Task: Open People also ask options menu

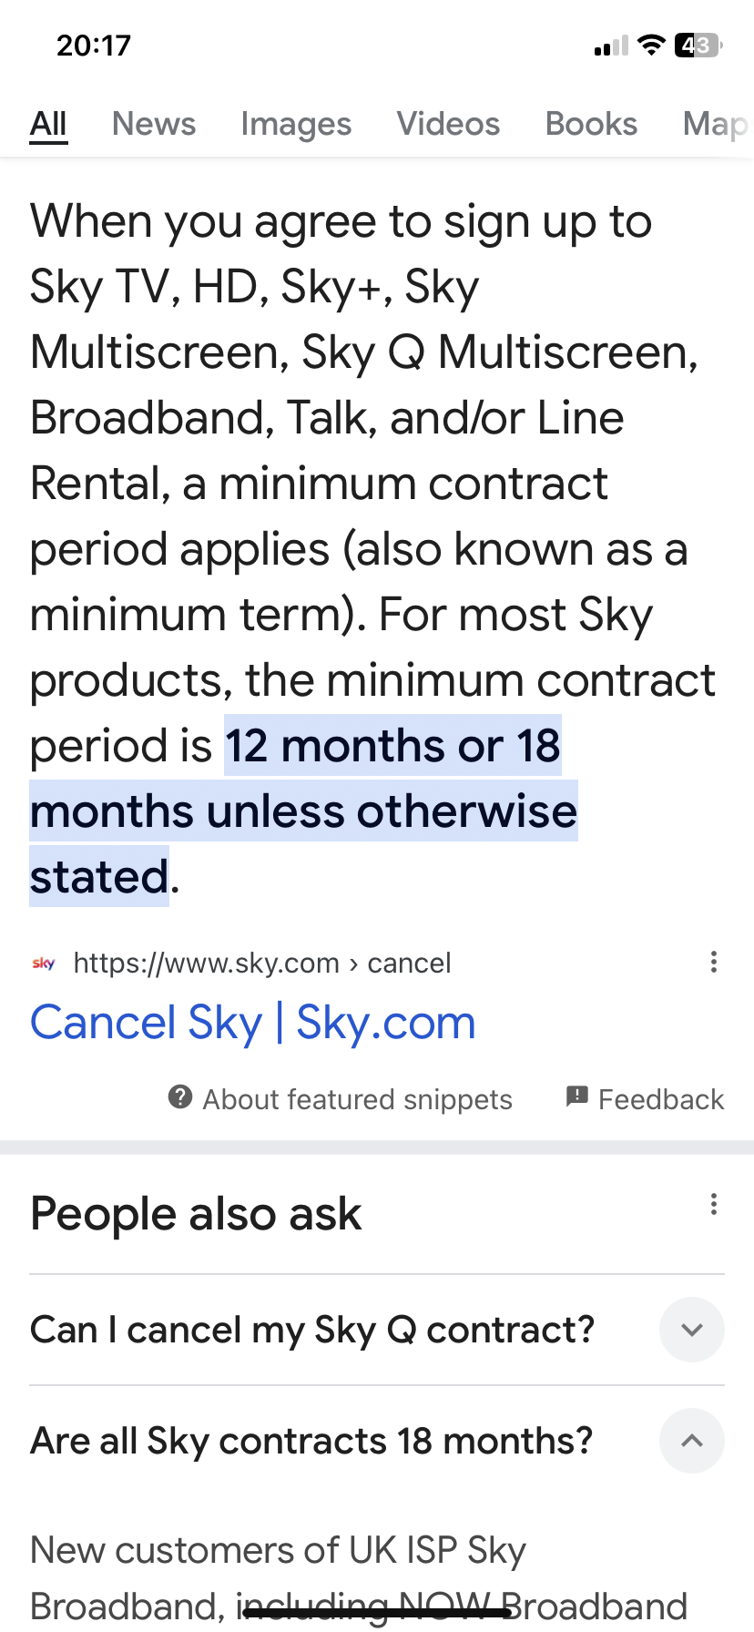Action: point(714,1205)
